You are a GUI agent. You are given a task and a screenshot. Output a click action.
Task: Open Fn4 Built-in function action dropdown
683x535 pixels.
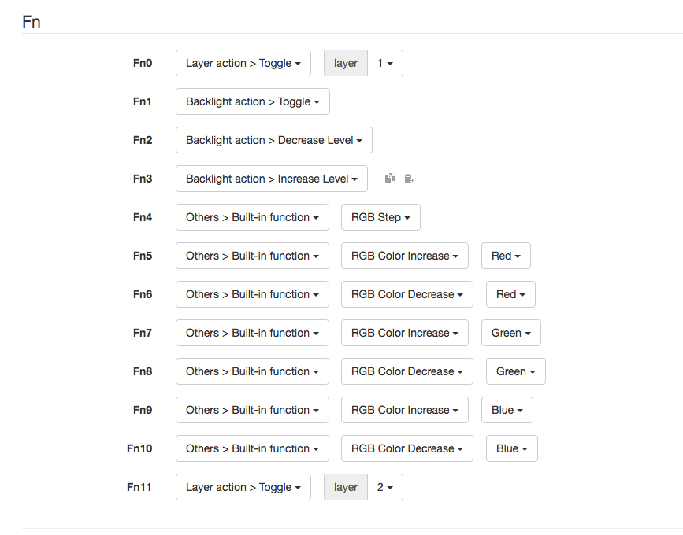point(252,217)
